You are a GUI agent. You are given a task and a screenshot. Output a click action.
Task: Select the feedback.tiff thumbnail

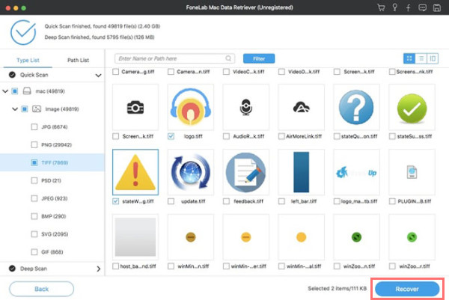tap(246, 172)
